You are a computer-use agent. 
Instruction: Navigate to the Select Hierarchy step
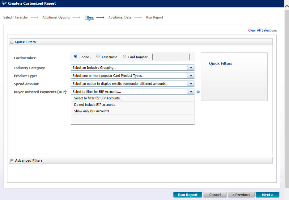click(15, 17)
